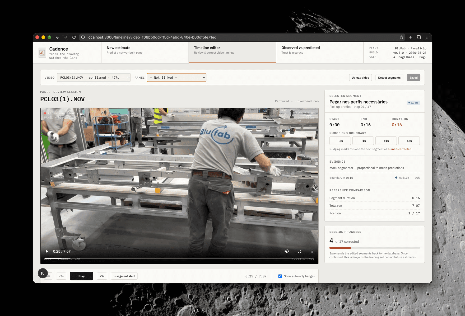Reload the page with refresh icon

point(74,37)
